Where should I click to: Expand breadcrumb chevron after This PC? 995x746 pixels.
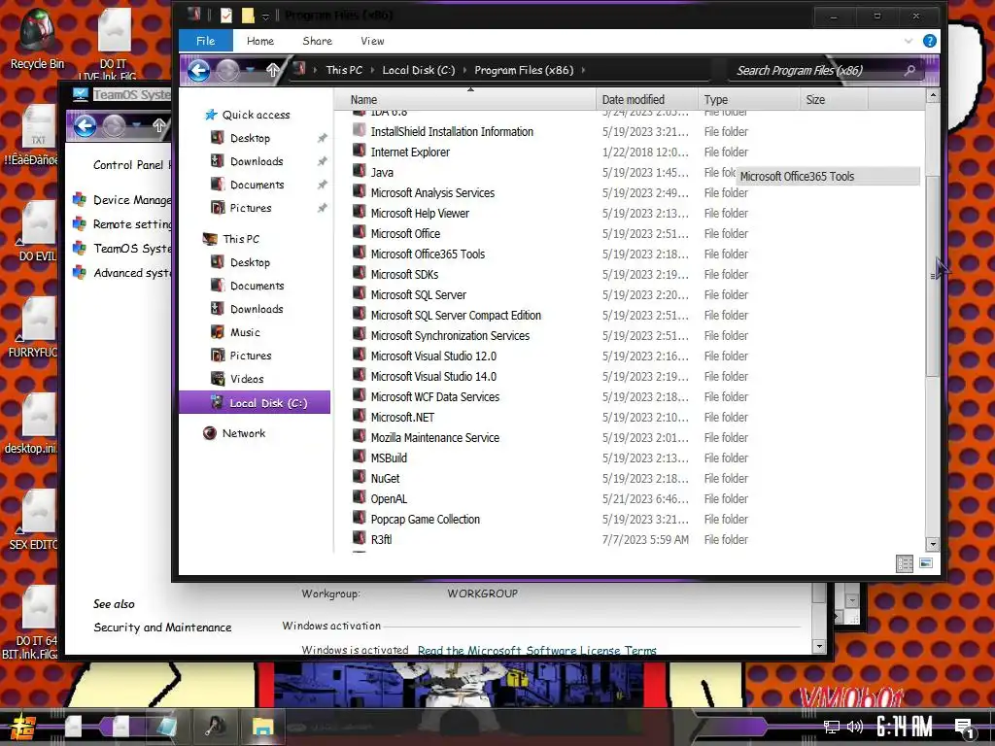click(x=372, y=70)
